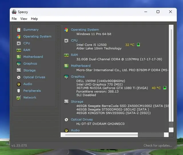Click the horizontal scrollbar in summary pane
Viewport: 183px width, 155px height.
(114, 135)
